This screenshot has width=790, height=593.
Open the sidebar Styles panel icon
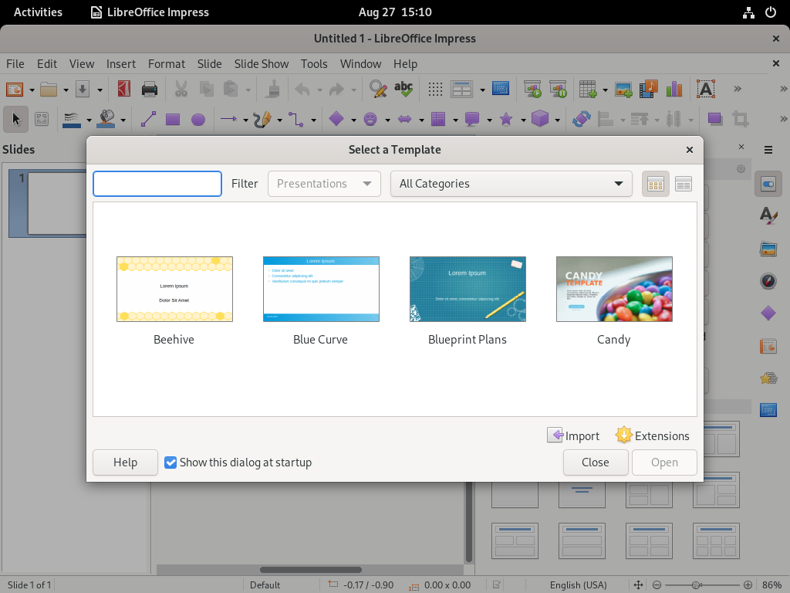pos(768,216)
